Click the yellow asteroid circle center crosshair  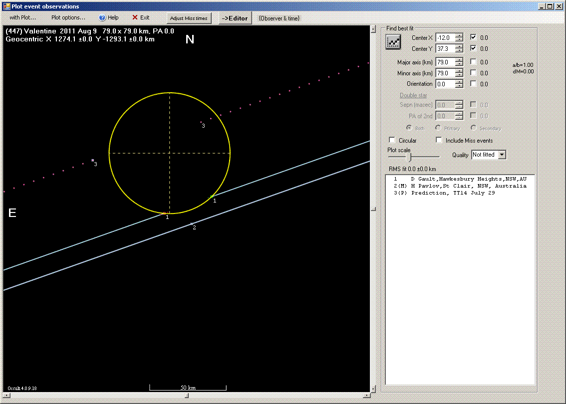pyautogui.click(x=170, y=153)
